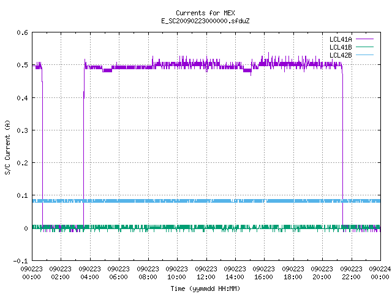Click the 10:00 x-axis tick label

tap(177, 277)
